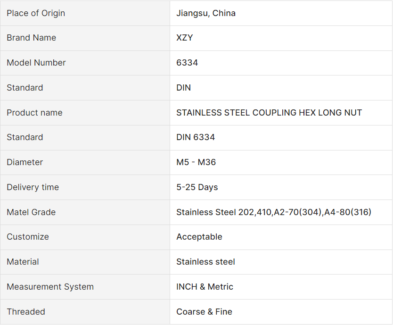Click the 'DIN 6334' standard value

196,137
